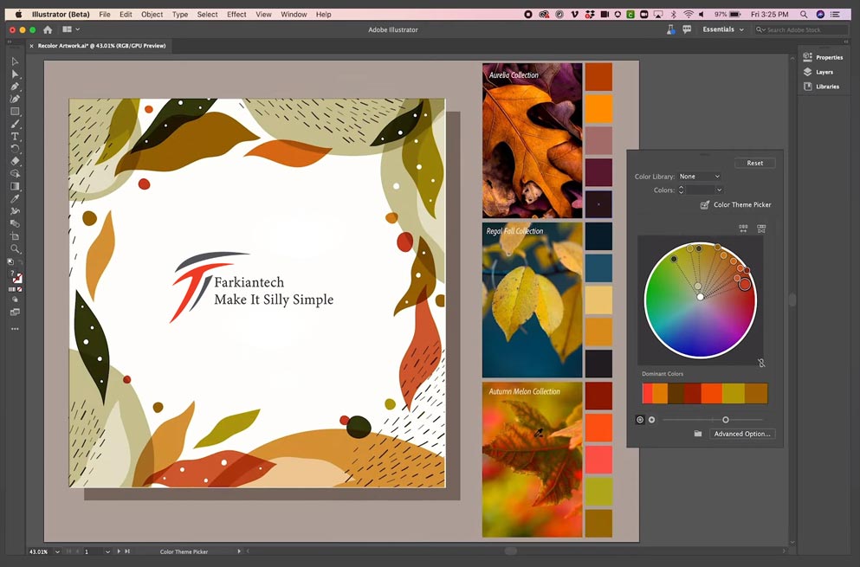
Task: Click the Home icon in the top bar
Action: point(48,29)
